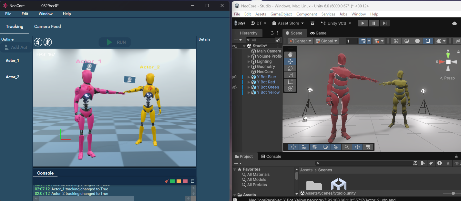Adjust the Project panel icon size slider
The width and height of the screenshot is (461, 201).
[x=453, y=193]
